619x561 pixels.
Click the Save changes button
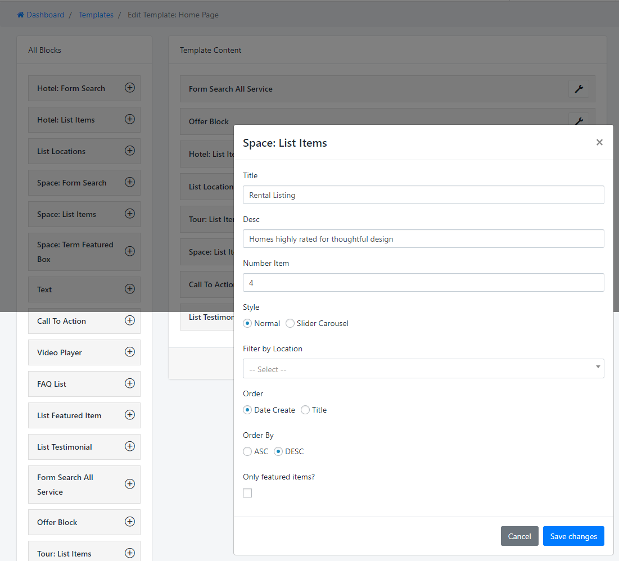pos(573,536)
